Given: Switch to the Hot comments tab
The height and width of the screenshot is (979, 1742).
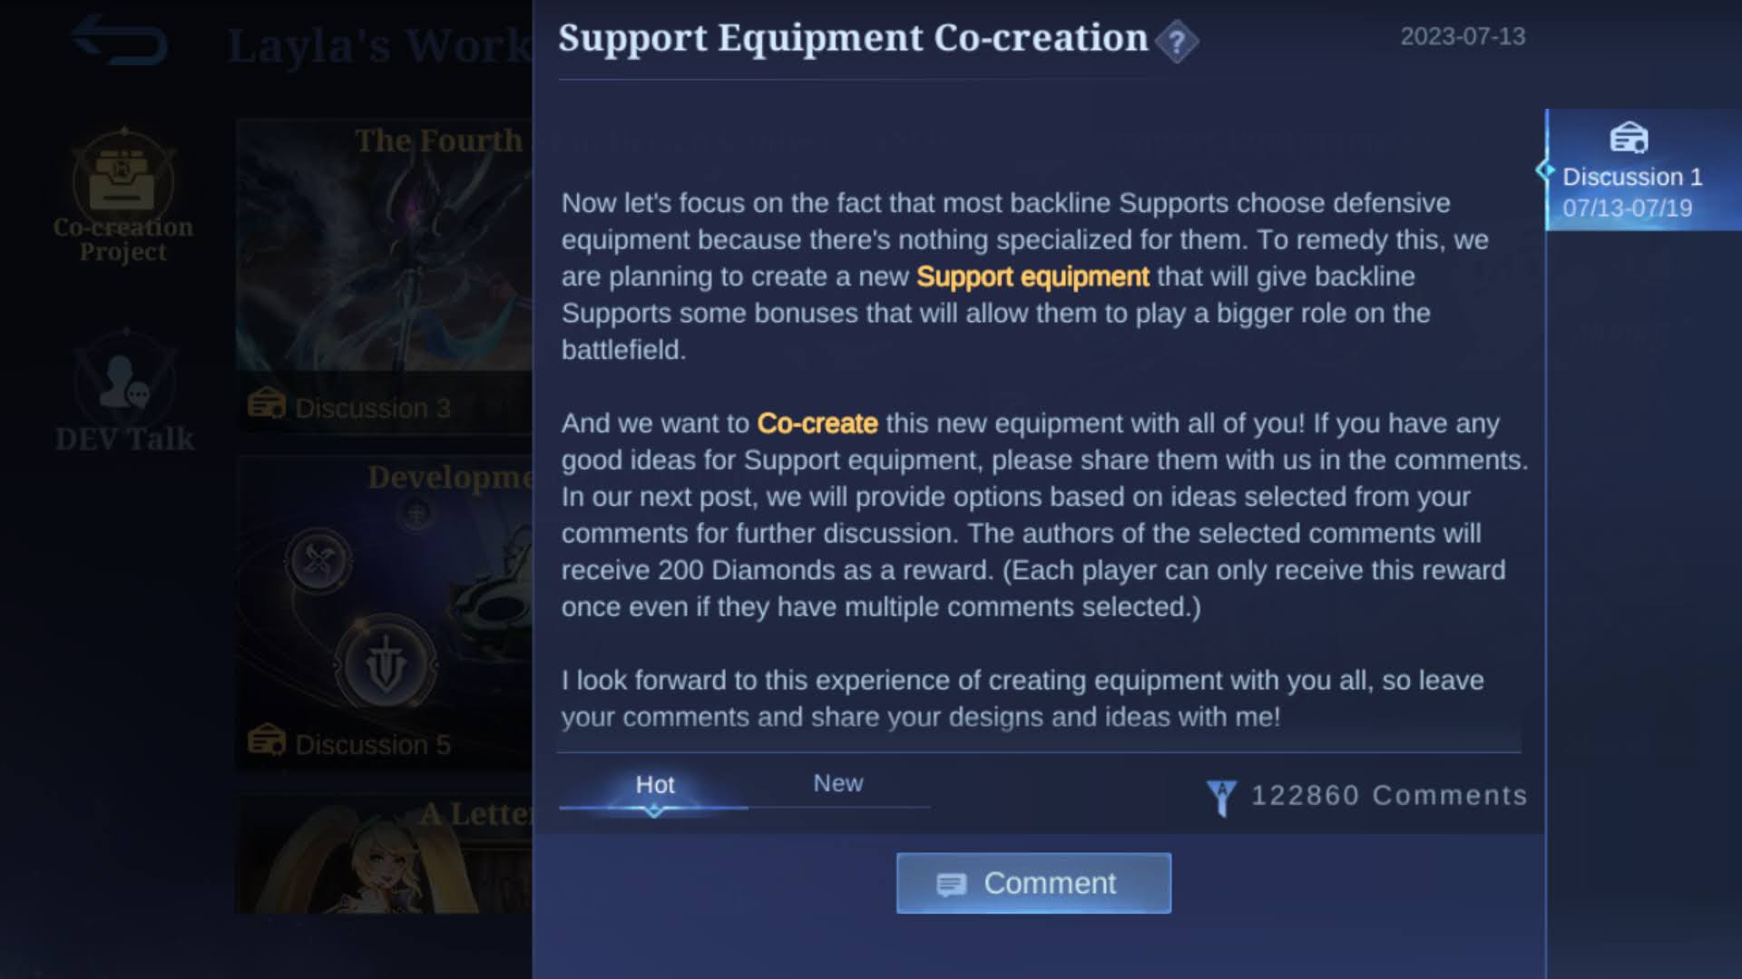Looking at the screenshot, I should 654,785.
